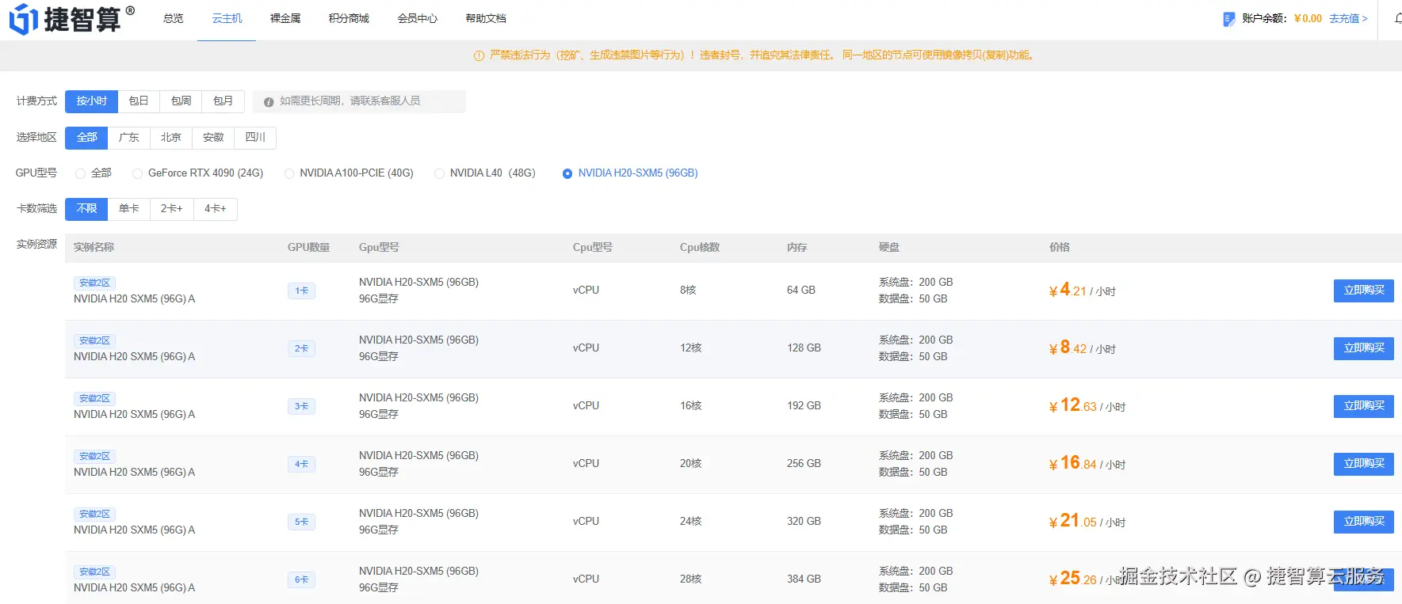This screenshot has width=1402, height=604.
Task: Open 会员中心 menu item
Action: pyautogui.click(x=418, y=18)
